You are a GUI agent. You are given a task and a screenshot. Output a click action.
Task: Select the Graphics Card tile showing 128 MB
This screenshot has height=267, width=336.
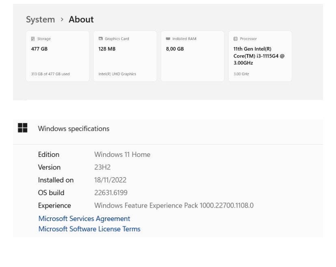[x=125, y=56]
